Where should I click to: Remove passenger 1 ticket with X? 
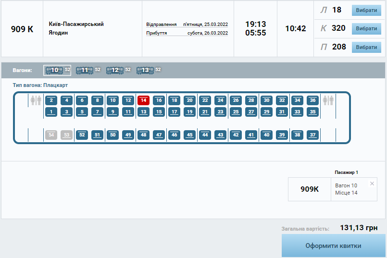(372, 184)
